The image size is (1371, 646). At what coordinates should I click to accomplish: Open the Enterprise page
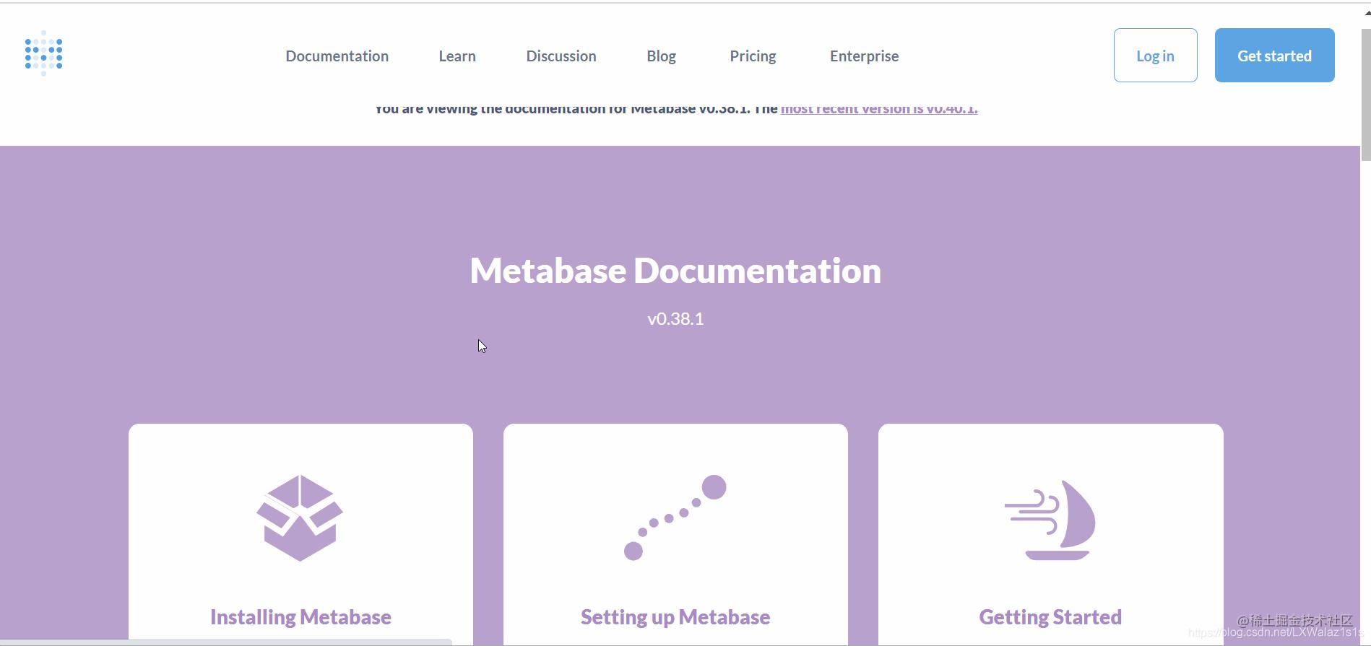pyautogui.click(x=864, y=56)
